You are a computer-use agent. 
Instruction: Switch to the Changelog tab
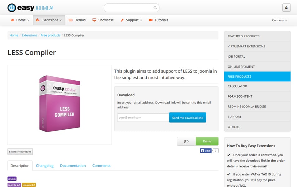[45, 165]
